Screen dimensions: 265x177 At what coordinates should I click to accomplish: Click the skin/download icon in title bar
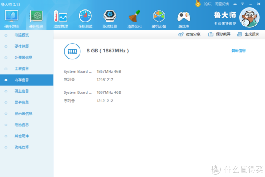click(x=235, y=4)
